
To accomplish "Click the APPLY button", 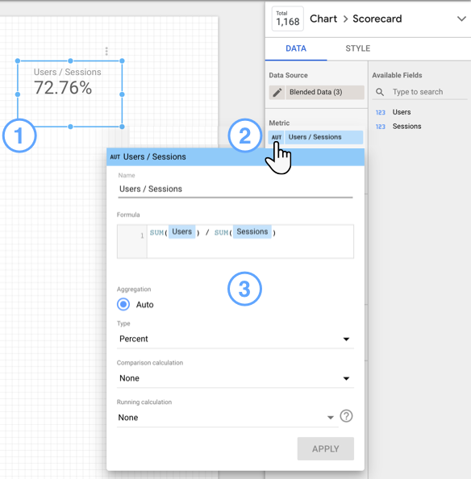I will pyautogui.click(x=326, y=448).
